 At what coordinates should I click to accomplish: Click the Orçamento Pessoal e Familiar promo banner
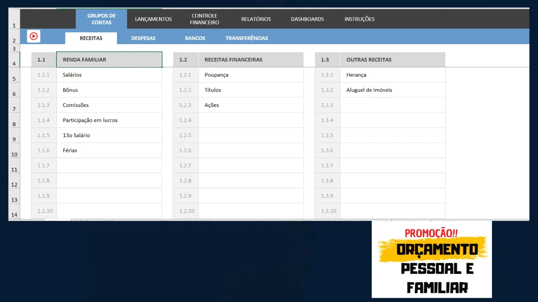(432, 259)
